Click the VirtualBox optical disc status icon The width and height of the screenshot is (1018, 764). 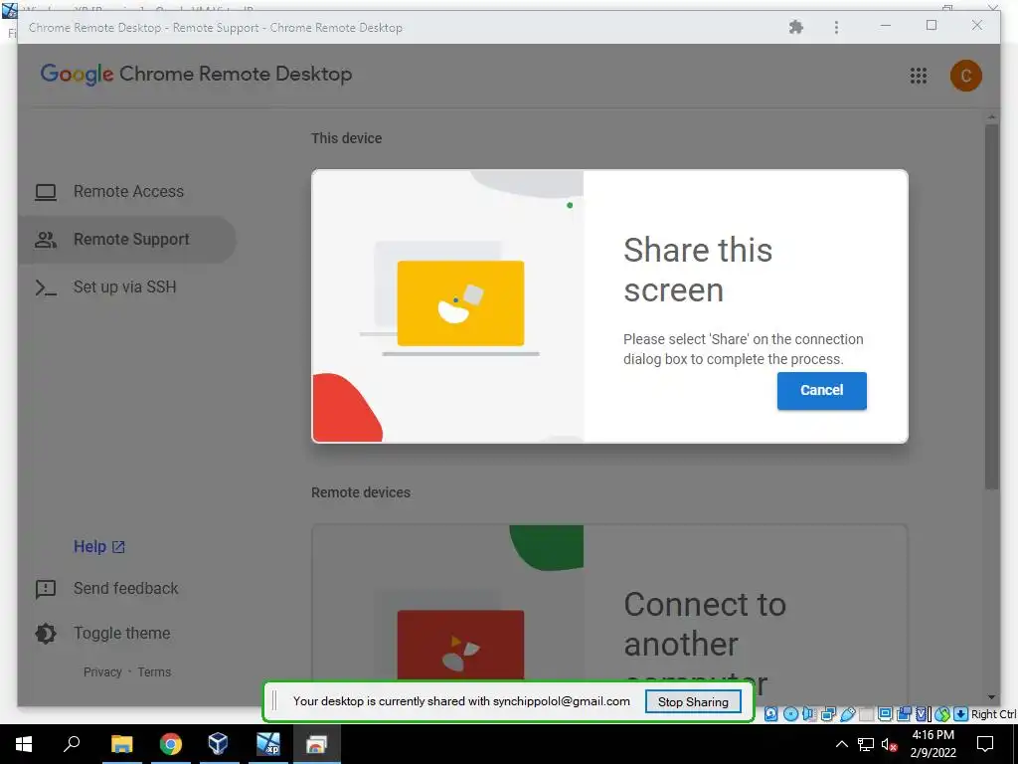(790, 714)
